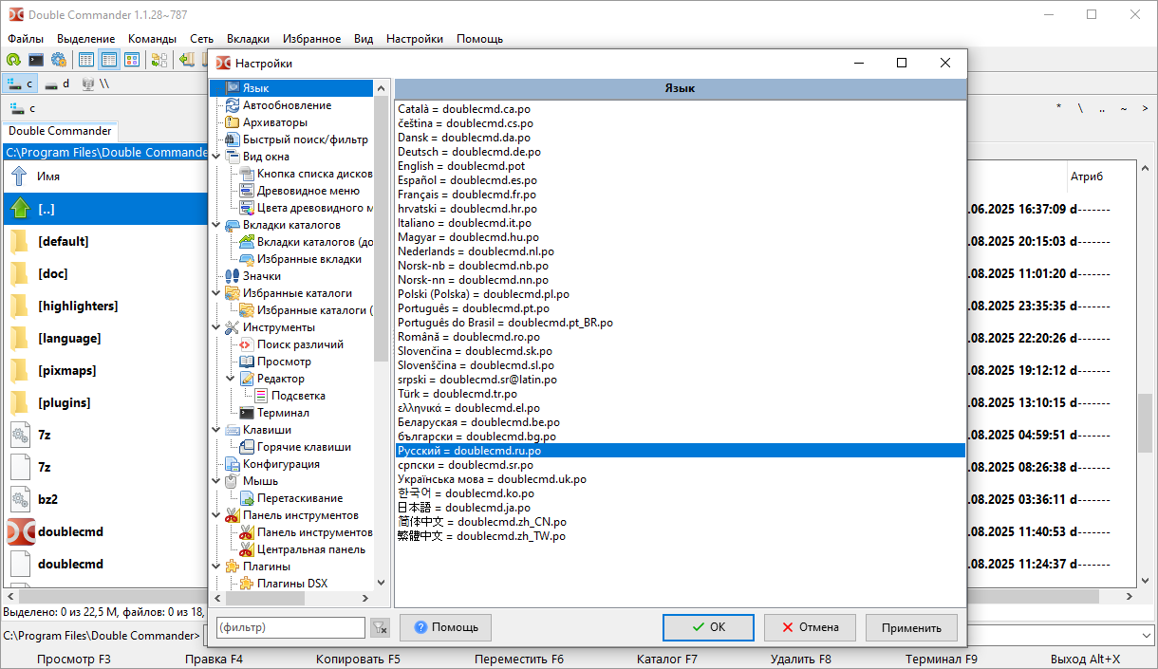This screenshot has width=1158, height=669.
Task: Open network \\ drive button
Action: pos(95,84)
